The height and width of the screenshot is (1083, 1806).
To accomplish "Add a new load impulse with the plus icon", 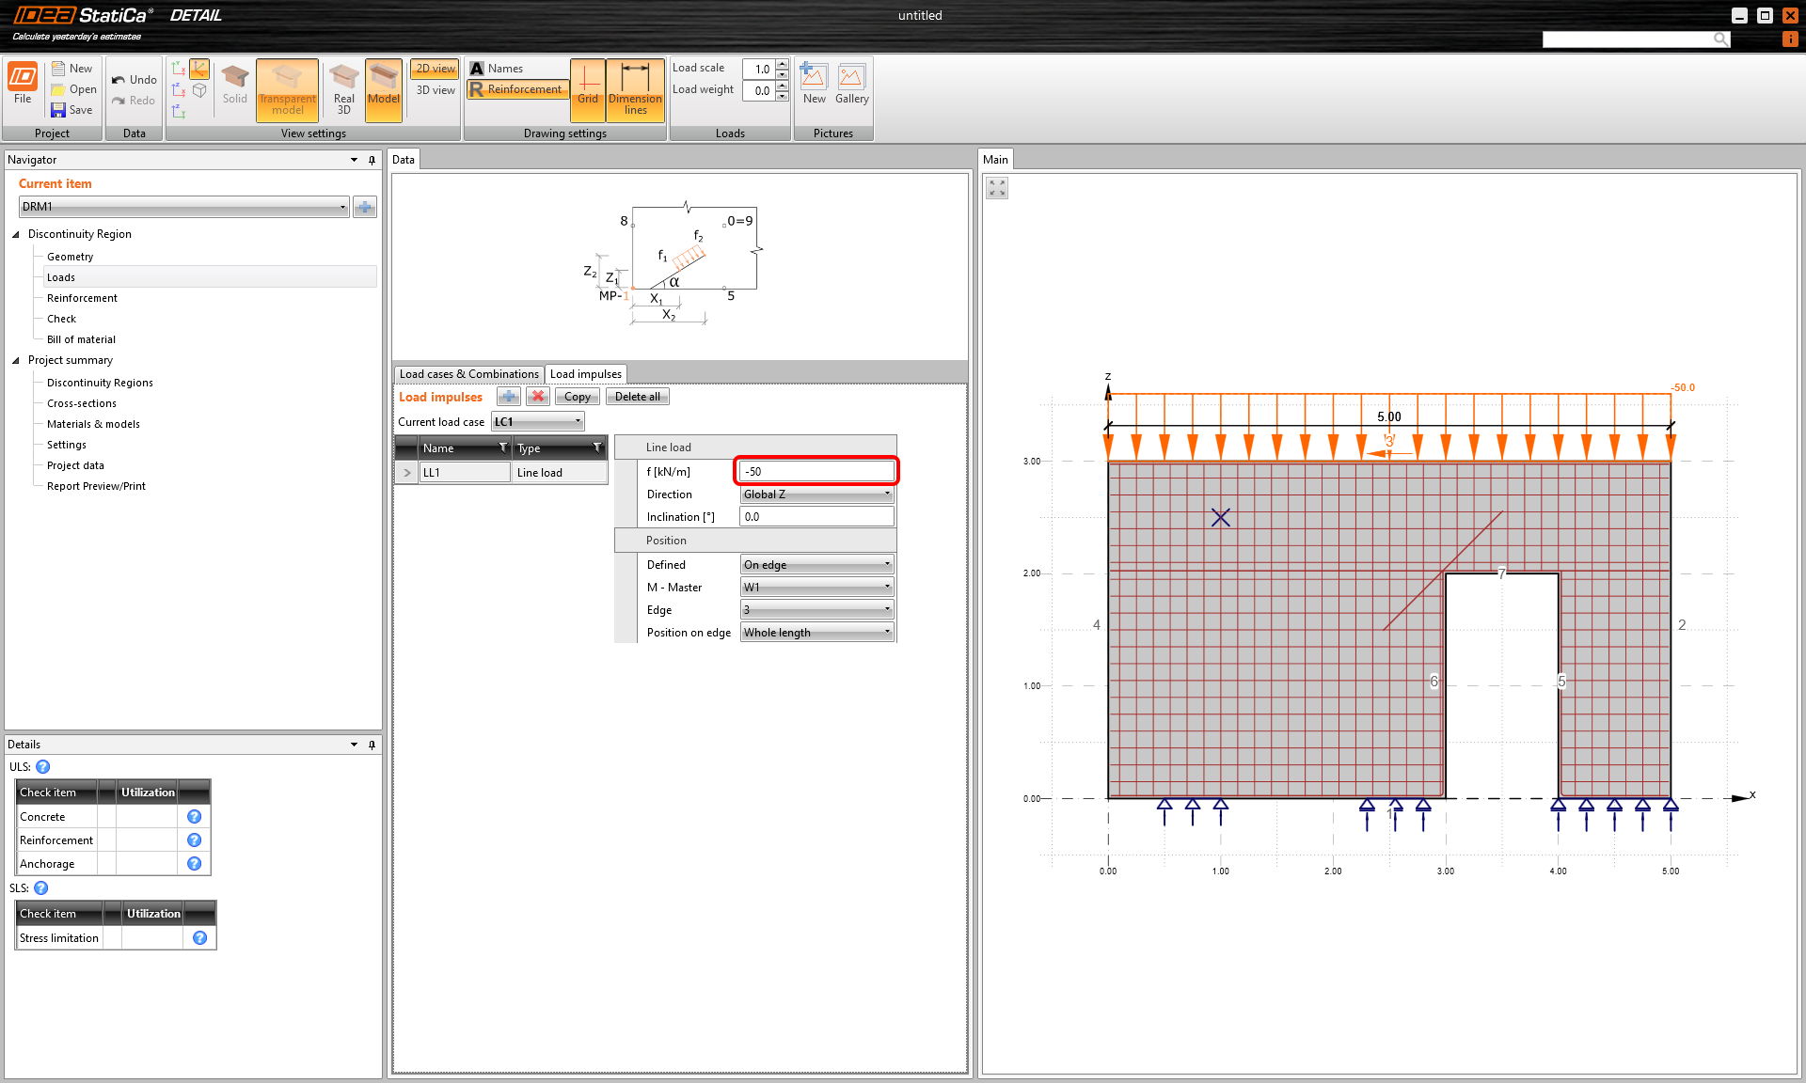I will [x=509, y=397].
